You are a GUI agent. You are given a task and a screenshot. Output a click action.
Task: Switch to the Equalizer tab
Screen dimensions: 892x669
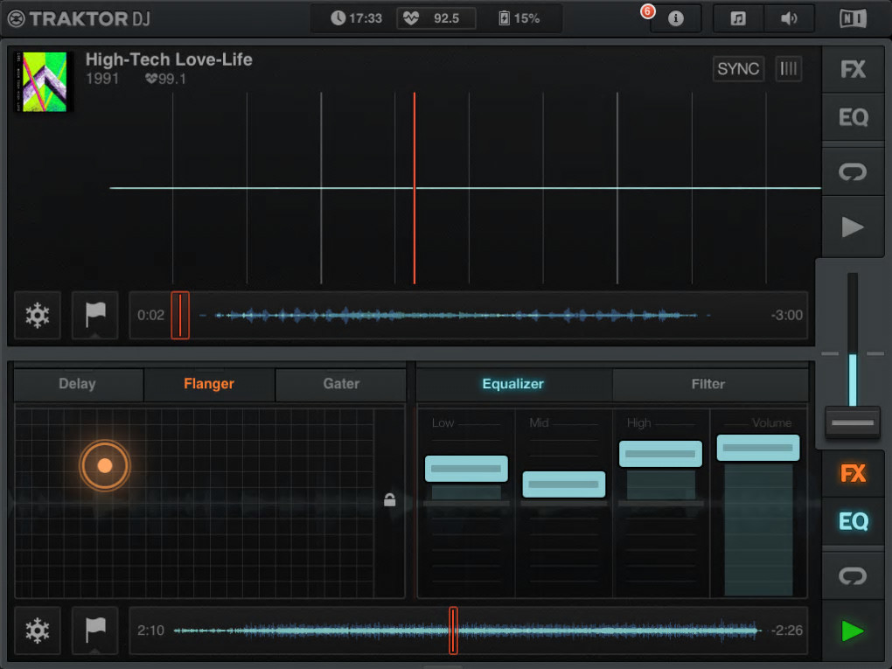coord(513,384)
